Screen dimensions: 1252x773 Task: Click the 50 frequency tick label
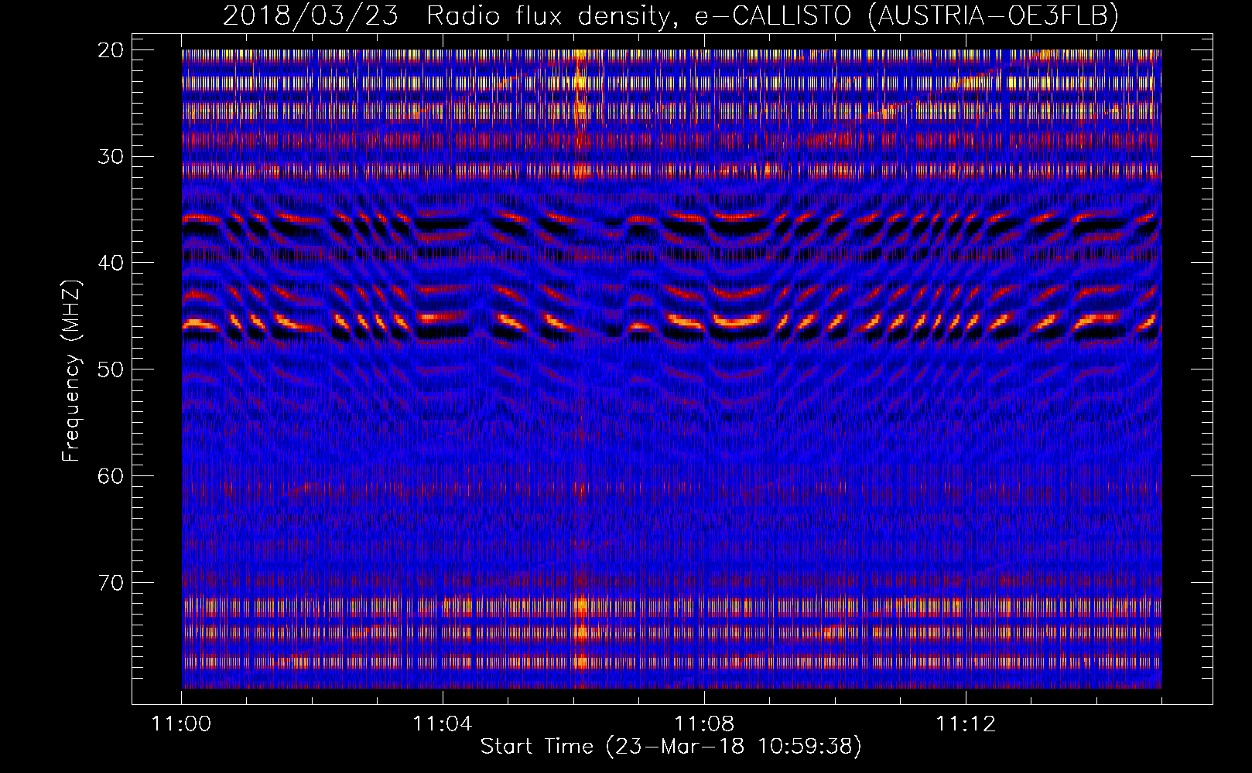click(x=111, y=369)
